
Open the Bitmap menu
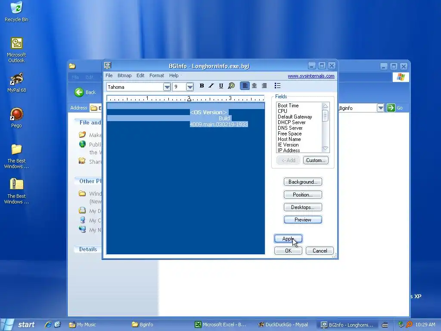[124, 75]
